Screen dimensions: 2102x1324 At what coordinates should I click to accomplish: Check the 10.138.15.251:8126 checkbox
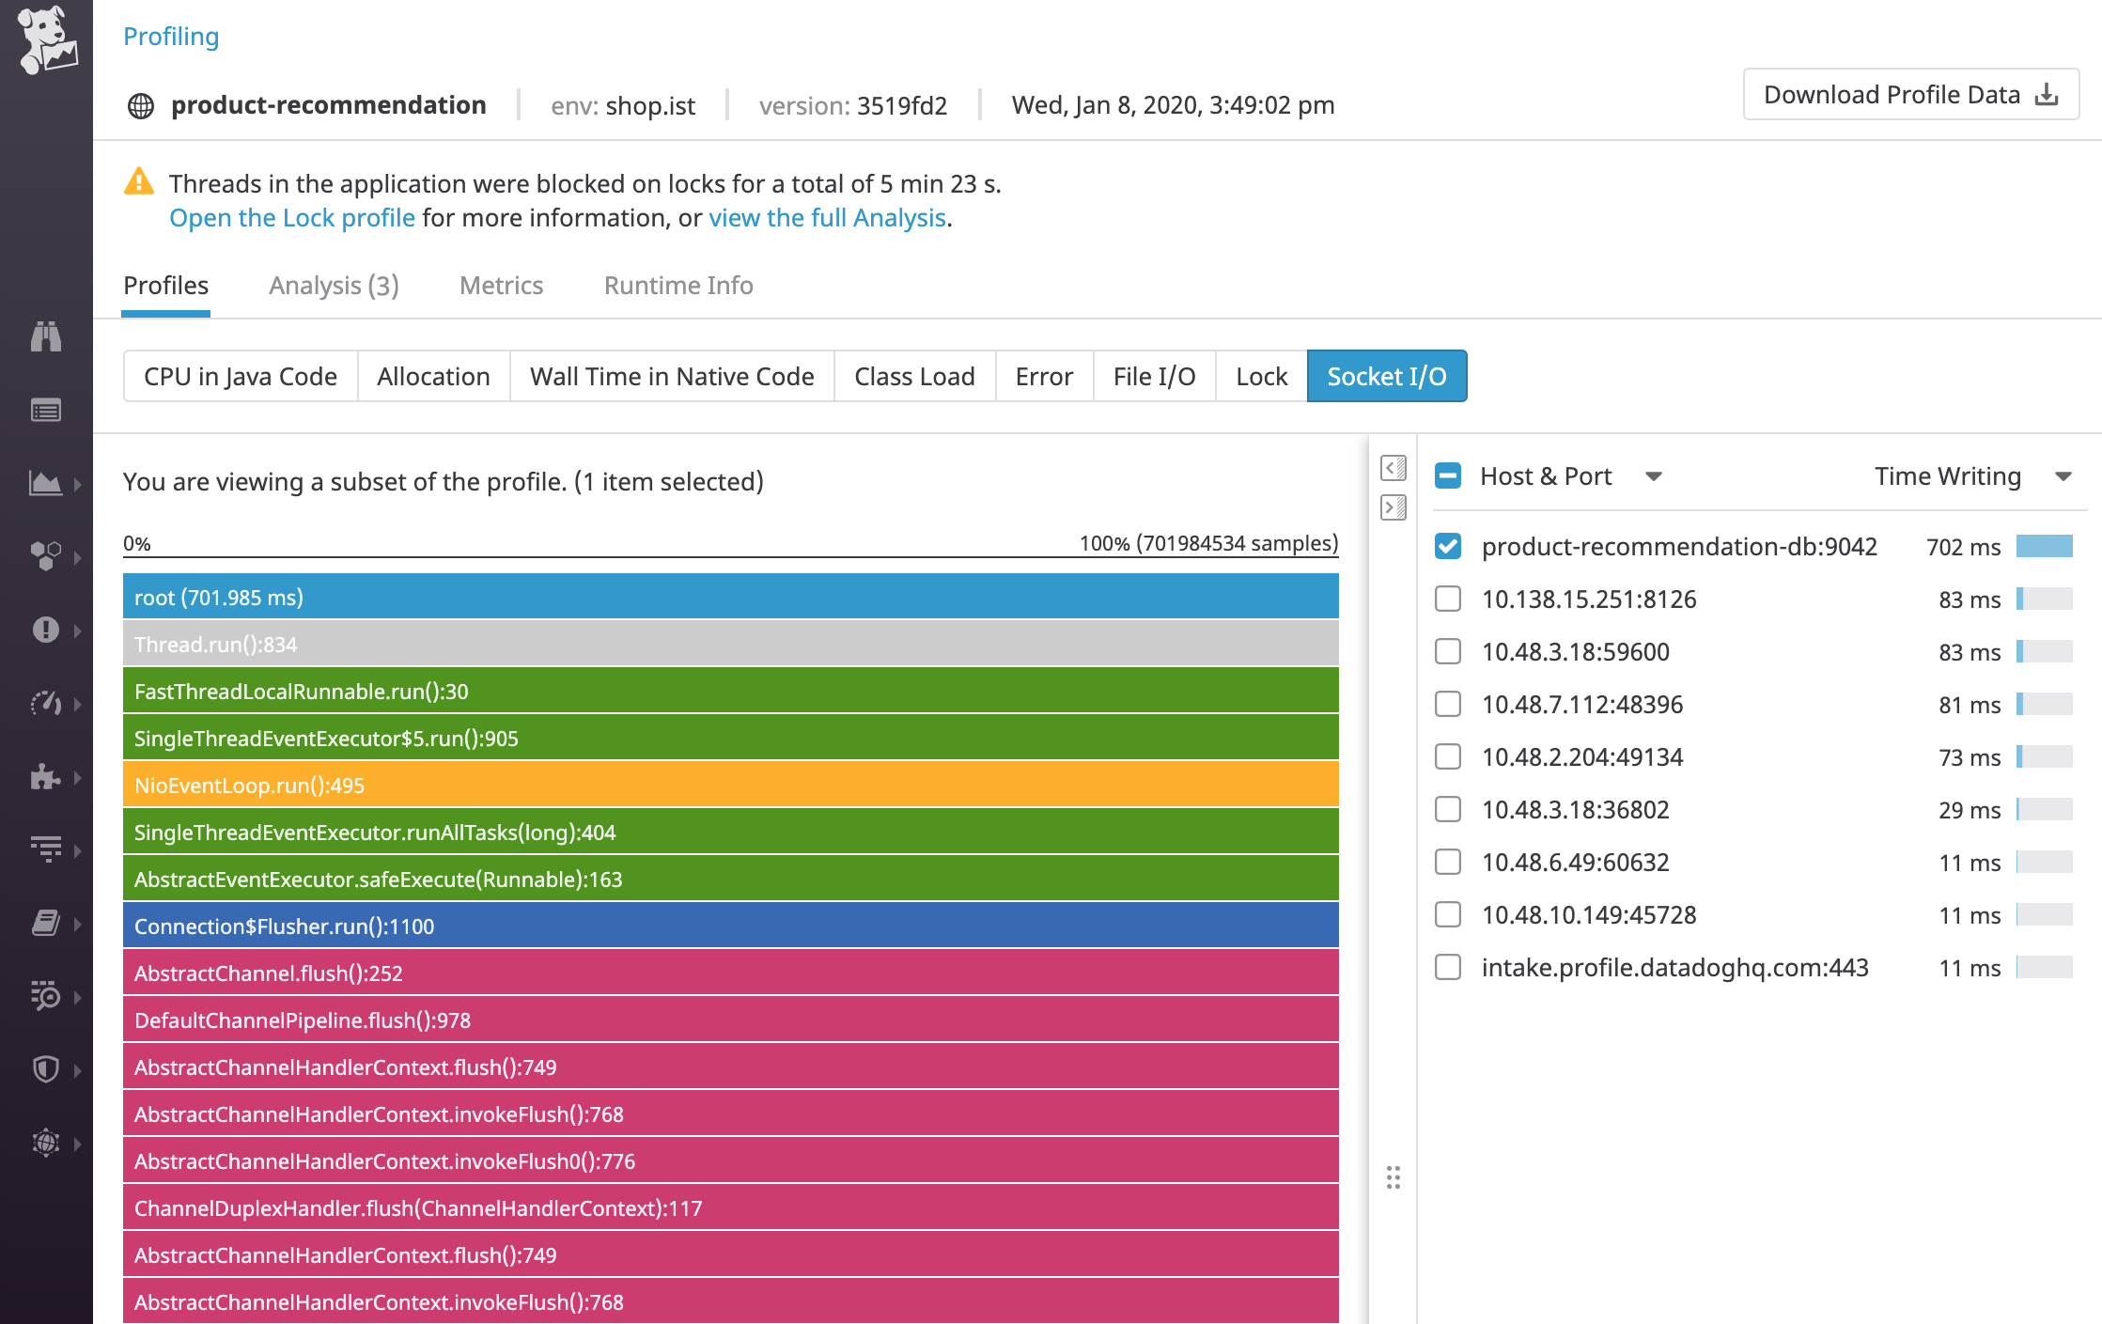[x=1448, y=599]
